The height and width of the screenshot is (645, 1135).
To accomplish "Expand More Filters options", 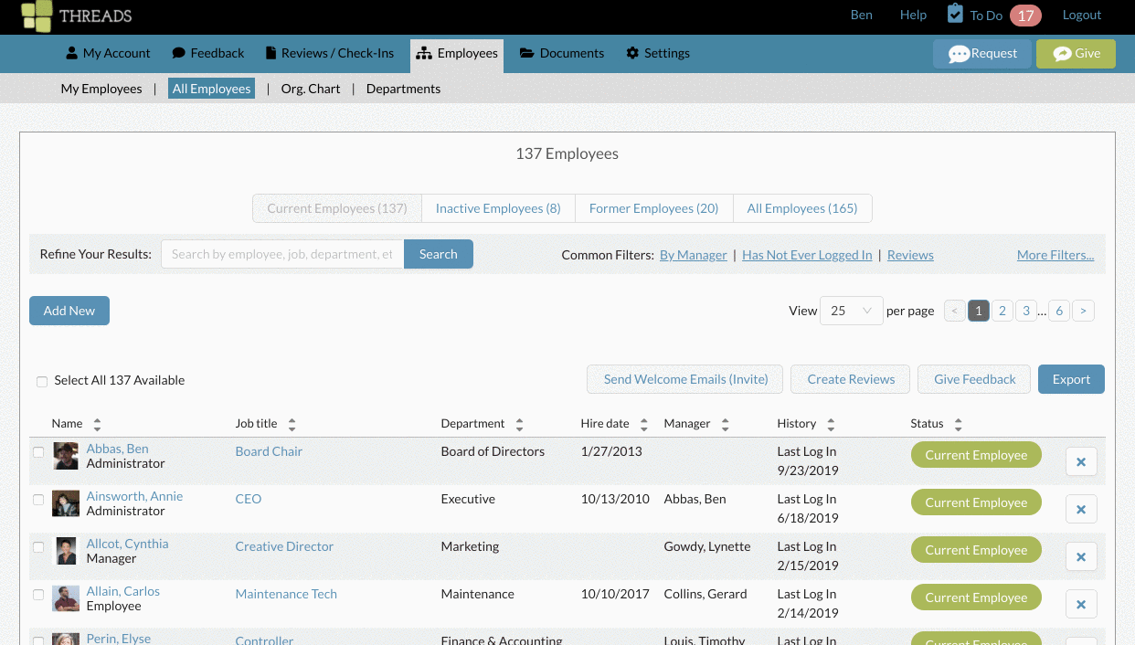I will [1055, 255].
